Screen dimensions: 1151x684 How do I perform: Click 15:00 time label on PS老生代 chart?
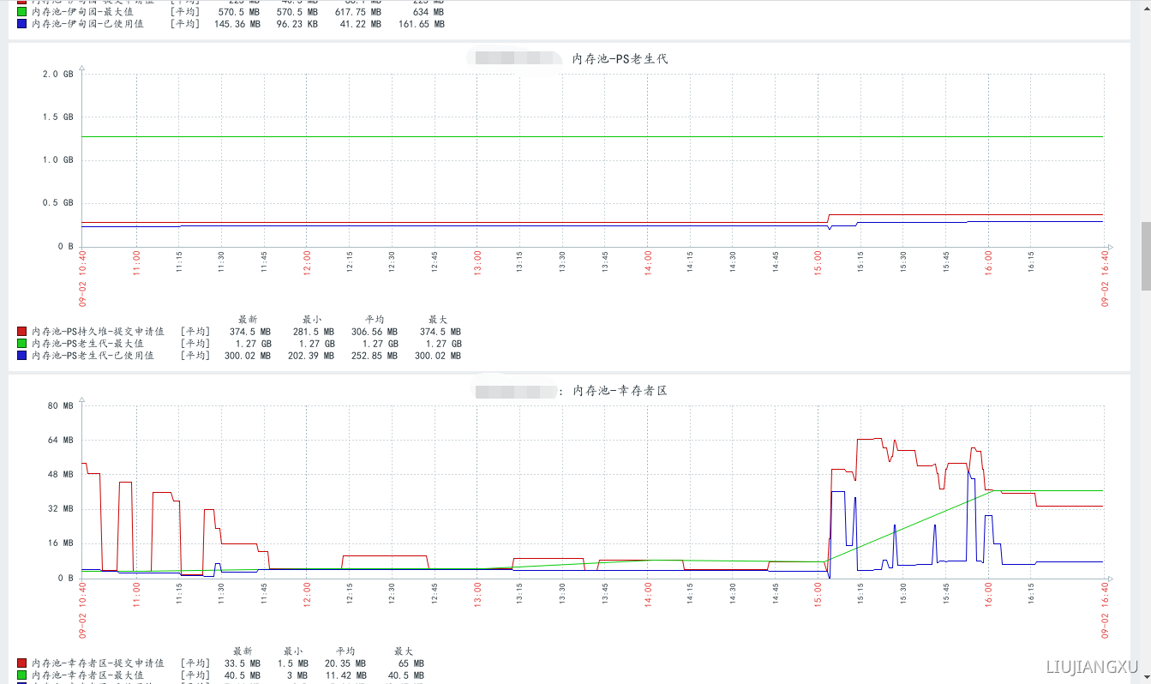[819, 261]
